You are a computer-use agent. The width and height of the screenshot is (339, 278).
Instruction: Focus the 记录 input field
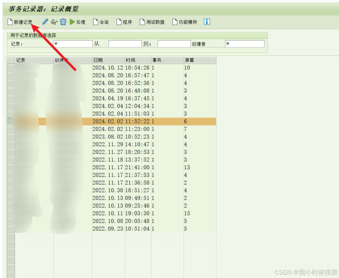tap(73, 44)
